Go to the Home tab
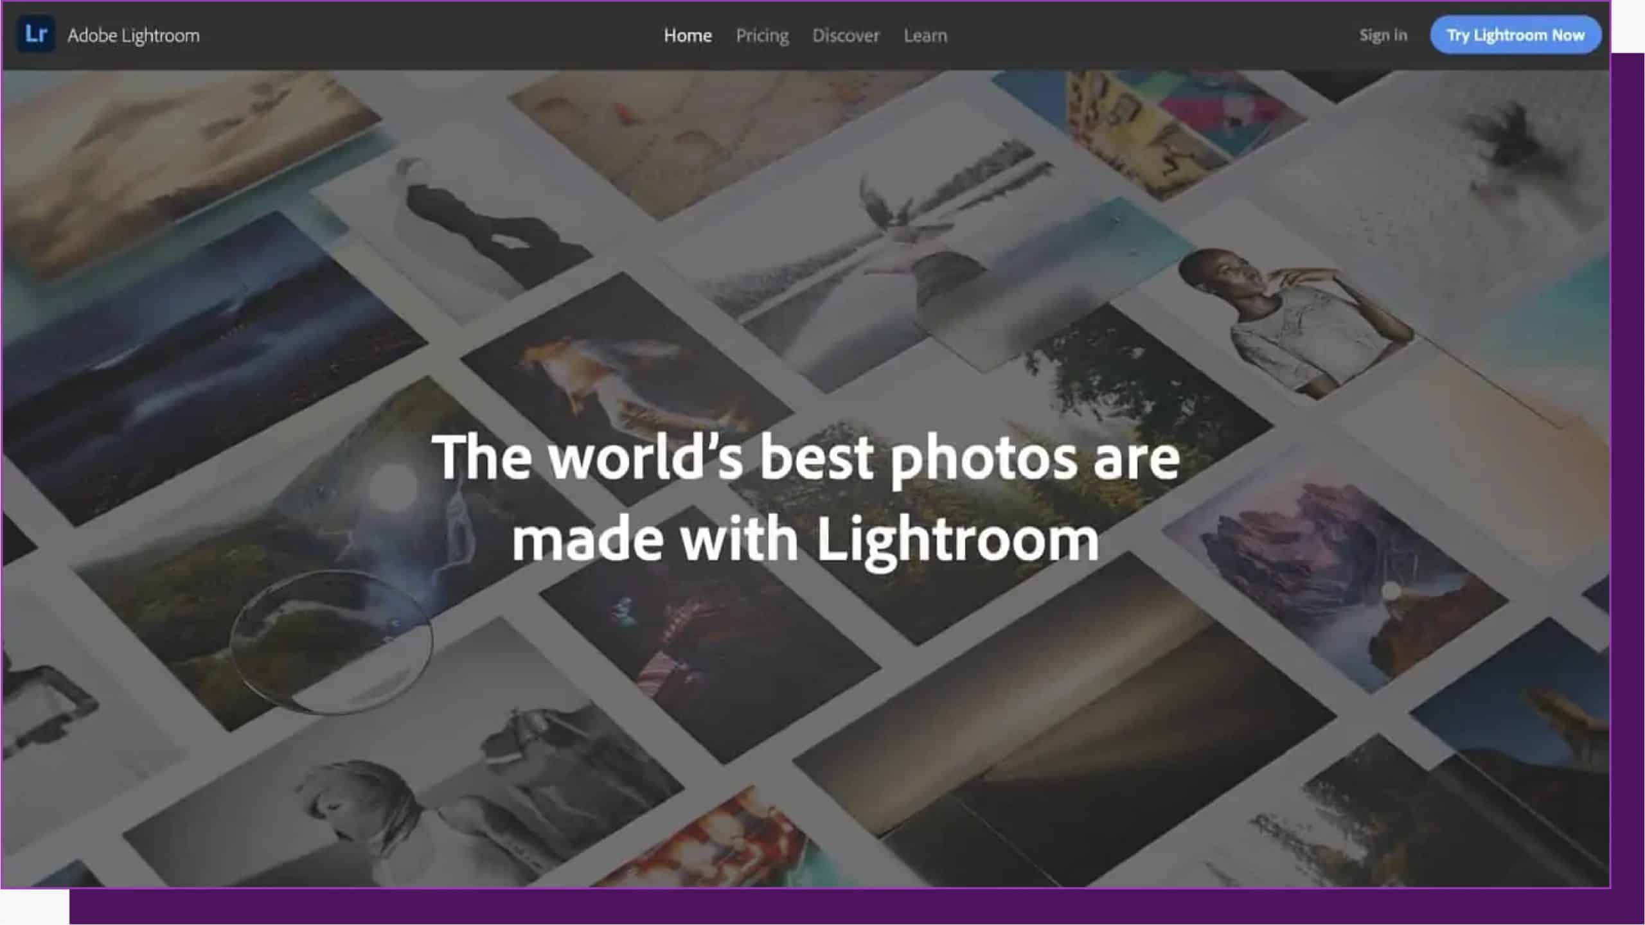The image size is (1645, 925). coord(688,35)
